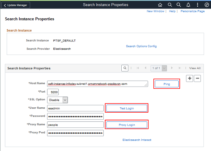Click the Password field
211x151 pixels.
point(75,117)
